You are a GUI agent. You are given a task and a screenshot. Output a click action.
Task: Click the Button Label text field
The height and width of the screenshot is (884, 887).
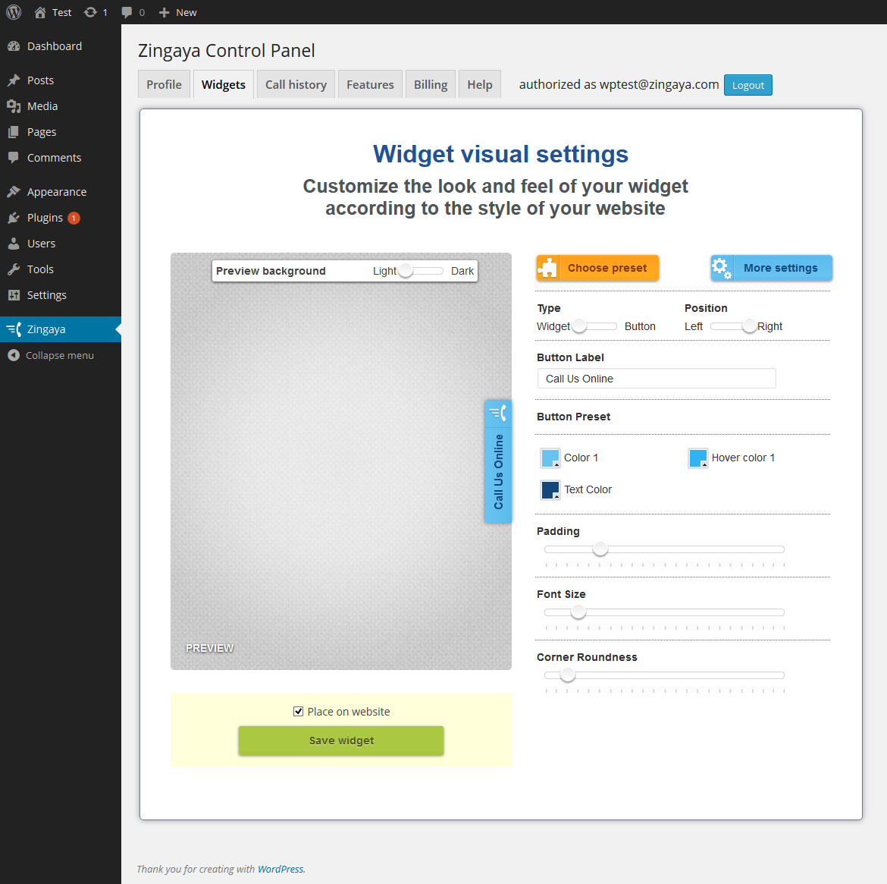[657, 379]
